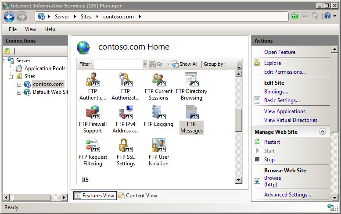Click the Forward navigation arrow

tap(22, 17)
